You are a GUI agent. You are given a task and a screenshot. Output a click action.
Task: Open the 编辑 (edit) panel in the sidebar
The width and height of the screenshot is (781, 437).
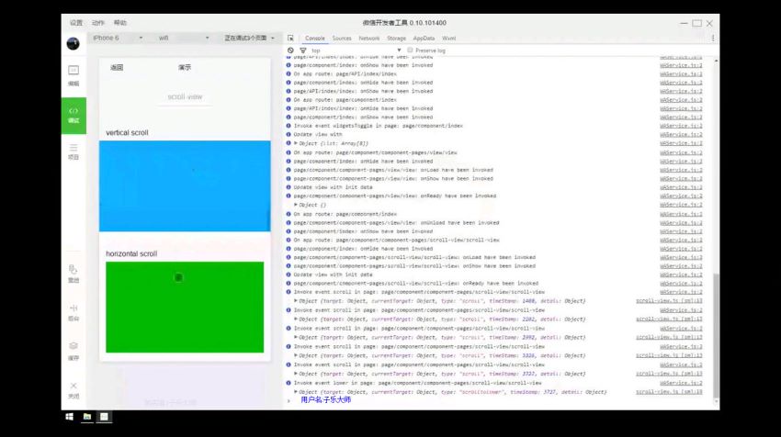74,75
